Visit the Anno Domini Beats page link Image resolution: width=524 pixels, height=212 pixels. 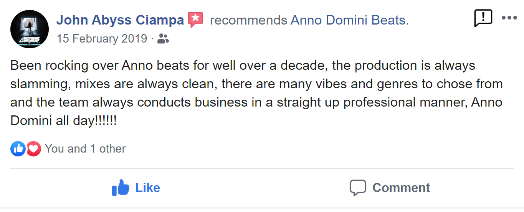[348, 20]
